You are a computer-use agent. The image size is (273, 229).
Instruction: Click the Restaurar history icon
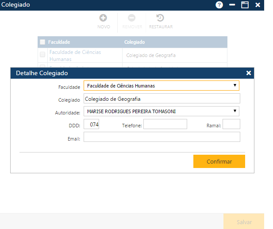click(161, 18)
